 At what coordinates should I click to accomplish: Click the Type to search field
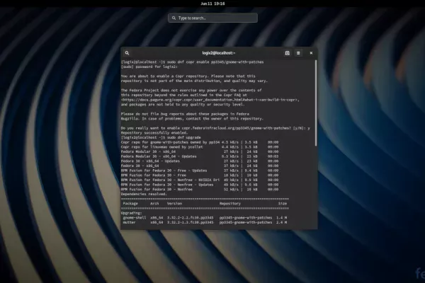212,18
